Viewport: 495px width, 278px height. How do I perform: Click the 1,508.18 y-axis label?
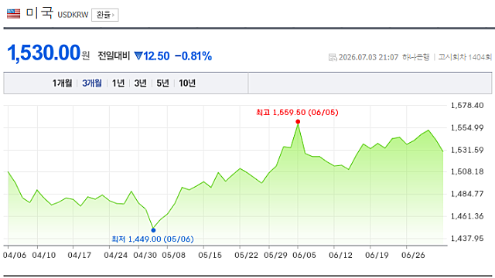pyautogui.click(x=467, y=171)
